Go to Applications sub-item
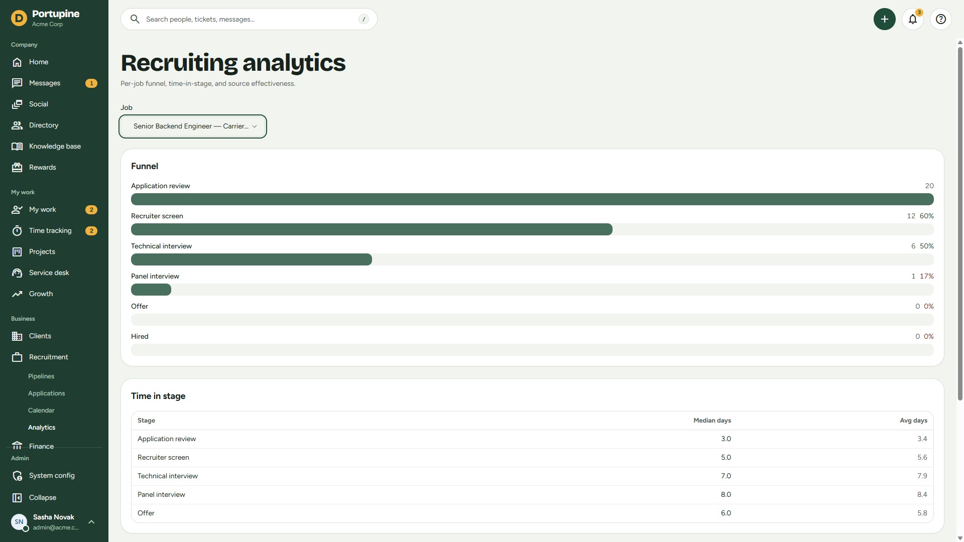 click(47, 393)
